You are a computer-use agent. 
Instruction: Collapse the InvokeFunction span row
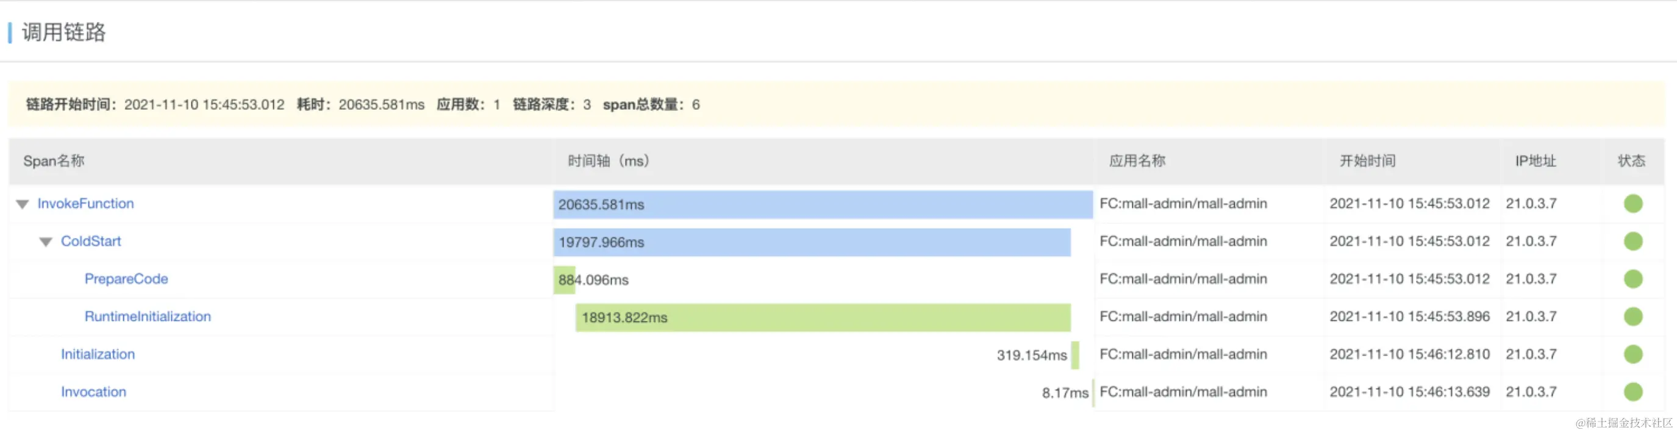[x=22, y=204]
